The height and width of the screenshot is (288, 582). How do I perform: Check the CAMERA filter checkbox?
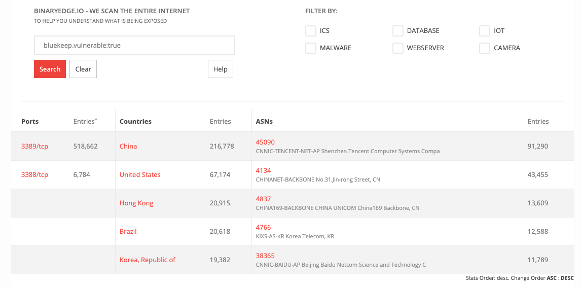click(484, 48)
